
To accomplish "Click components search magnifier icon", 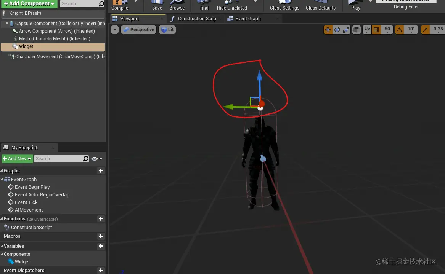I will (x=101, y=4).
